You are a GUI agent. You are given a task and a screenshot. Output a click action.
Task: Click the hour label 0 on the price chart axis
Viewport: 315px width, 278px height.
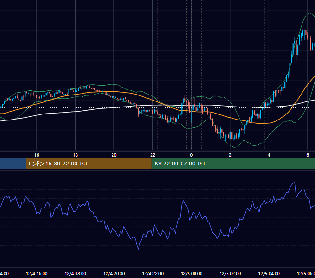point(191,155)
